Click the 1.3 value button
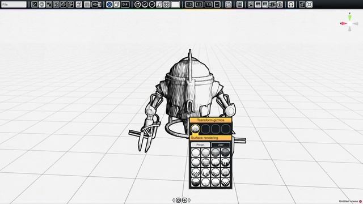The width and height of the screenshot is (363, 204). pyautogui.click(x=189, y=5)
